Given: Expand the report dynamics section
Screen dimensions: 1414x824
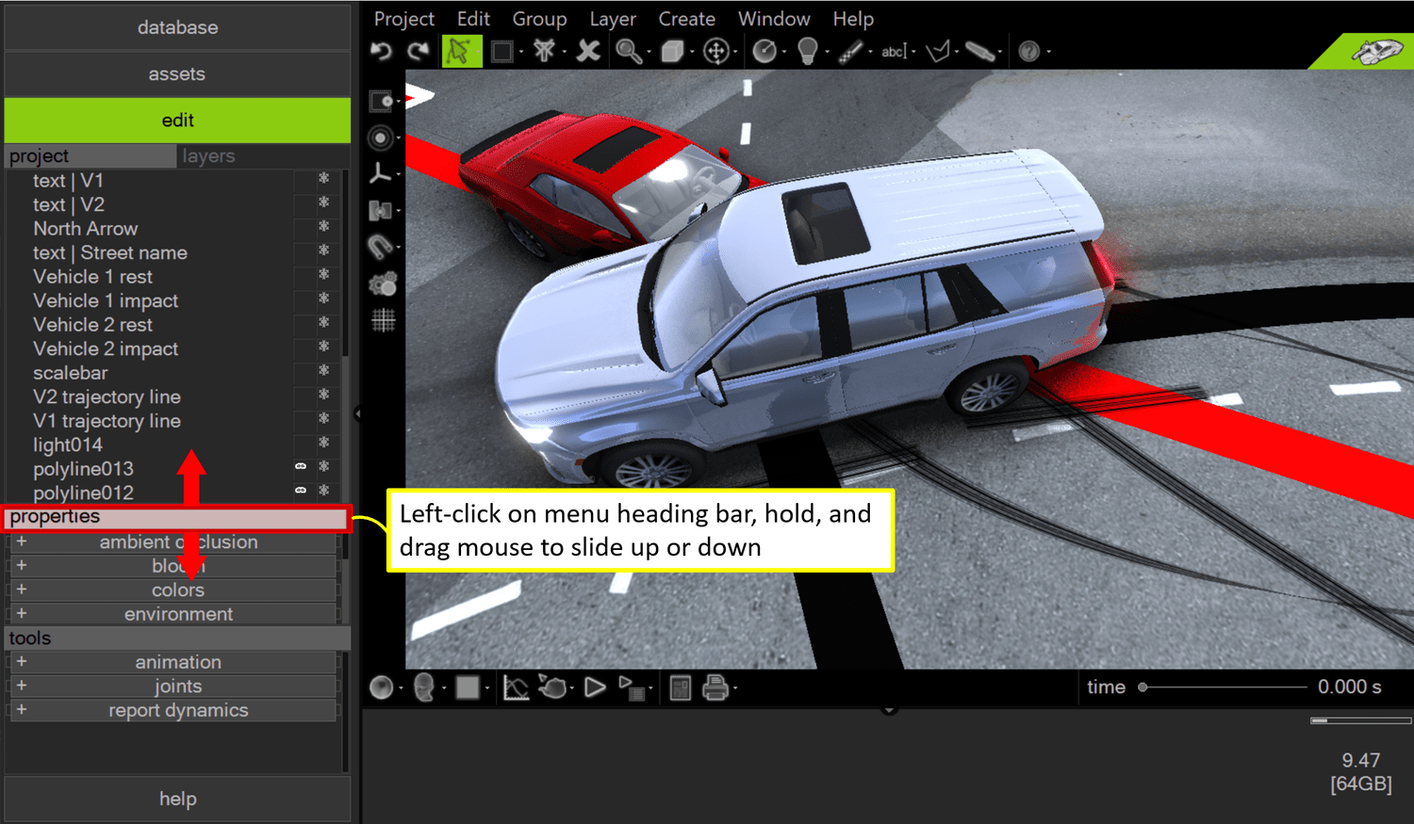Looking at the screenshot, I should (21, 710).
